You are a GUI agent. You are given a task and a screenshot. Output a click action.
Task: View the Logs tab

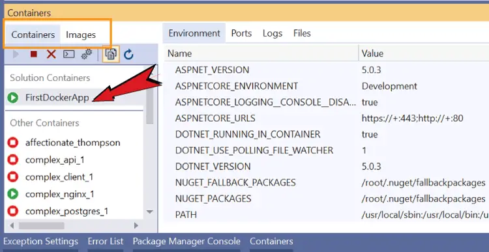273,33
